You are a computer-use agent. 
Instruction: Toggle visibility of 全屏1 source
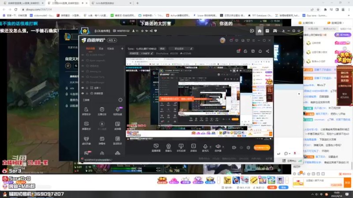click(83, 88)
